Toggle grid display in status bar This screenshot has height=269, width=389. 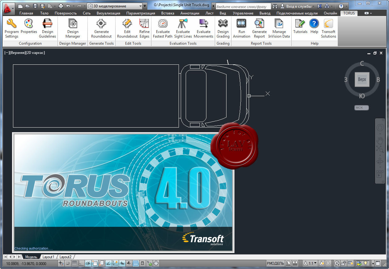pyautogui.click(x=74, y=263)
